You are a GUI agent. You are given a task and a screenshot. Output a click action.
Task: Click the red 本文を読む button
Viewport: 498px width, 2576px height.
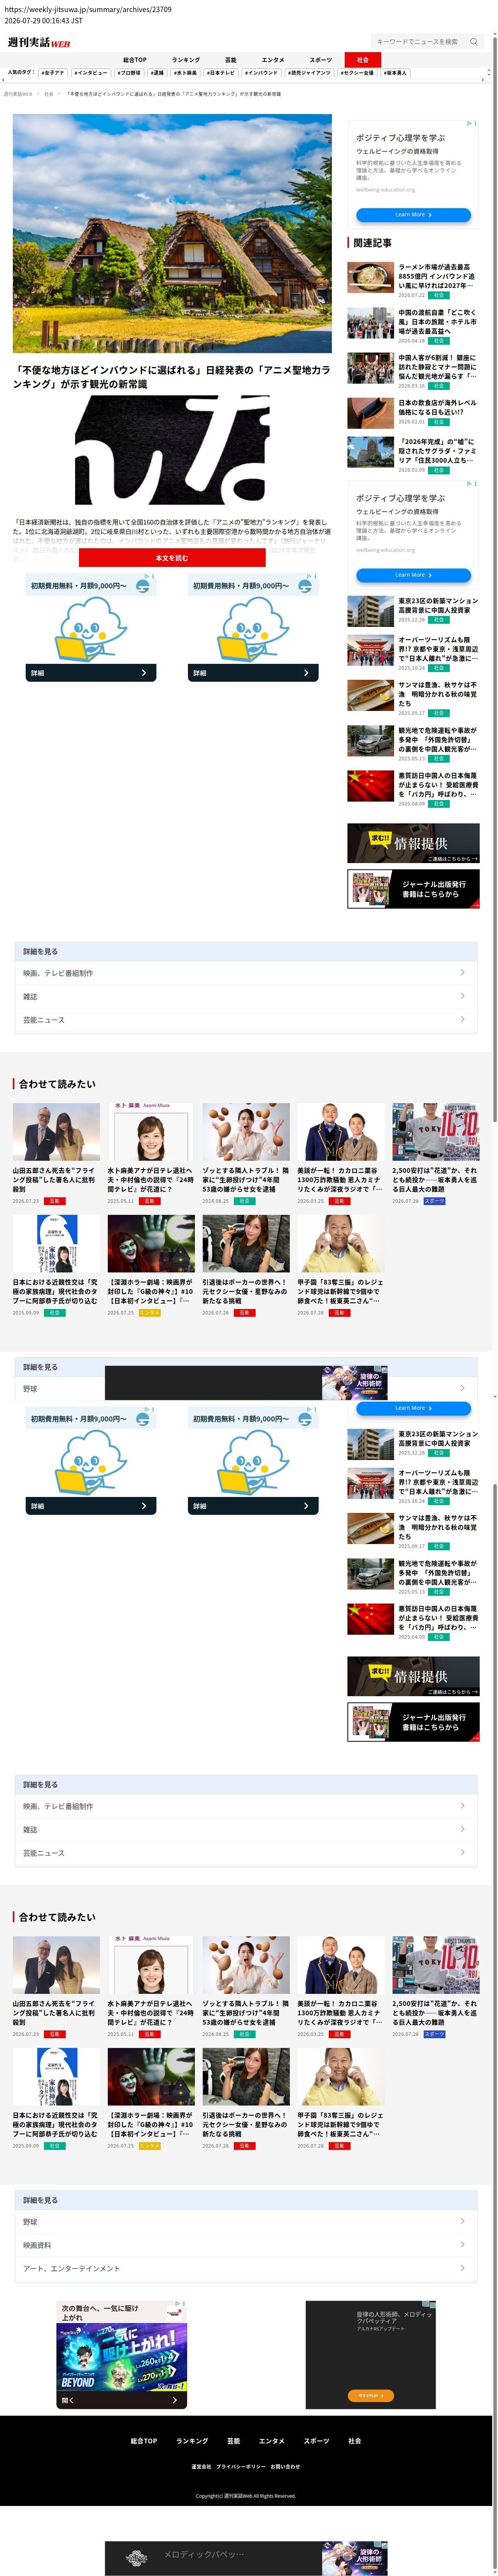coord(172,558)
